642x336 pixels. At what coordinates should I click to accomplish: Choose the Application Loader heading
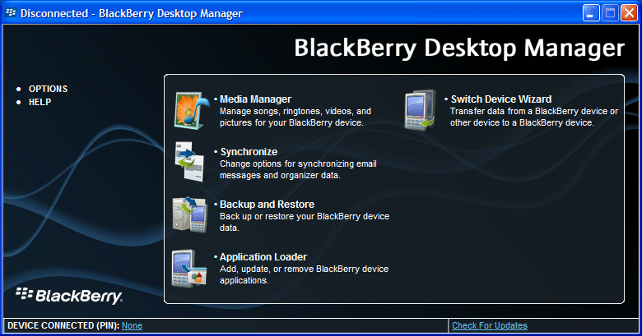point(263,257)
